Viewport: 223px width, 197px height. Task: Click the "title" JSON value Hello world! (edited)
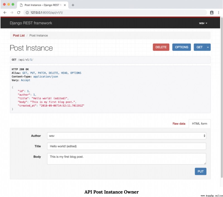pos(50,98)
